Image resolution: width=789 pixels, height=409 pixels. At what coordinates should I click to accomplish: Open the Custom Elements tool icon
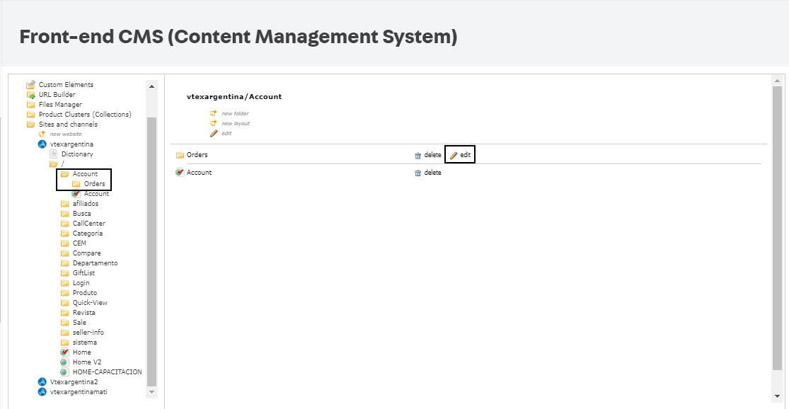[28, 84]
